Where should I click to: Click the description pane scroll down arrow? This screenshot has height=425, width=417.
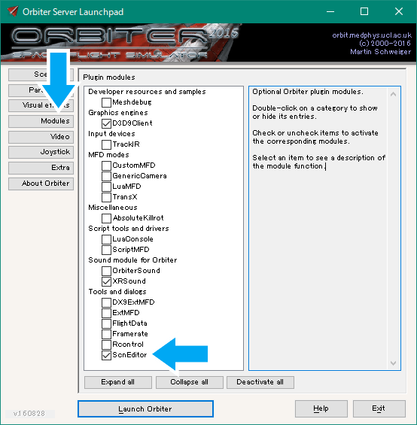click(x=393, y=363)
